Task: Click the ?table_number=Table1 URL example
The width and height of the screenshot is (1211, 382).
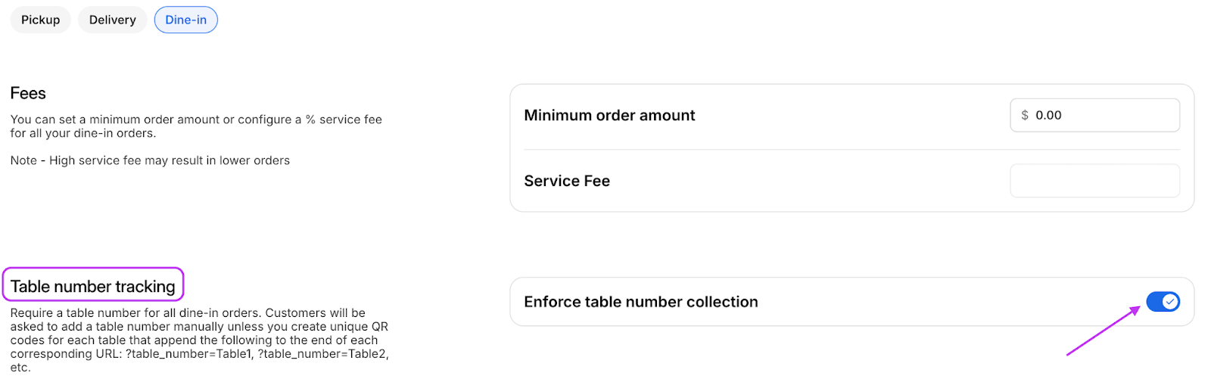Action: (189, 354)
